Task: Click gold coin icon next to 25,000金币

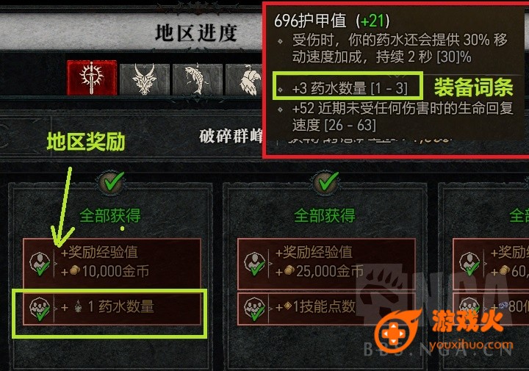Action: point(289,270)
